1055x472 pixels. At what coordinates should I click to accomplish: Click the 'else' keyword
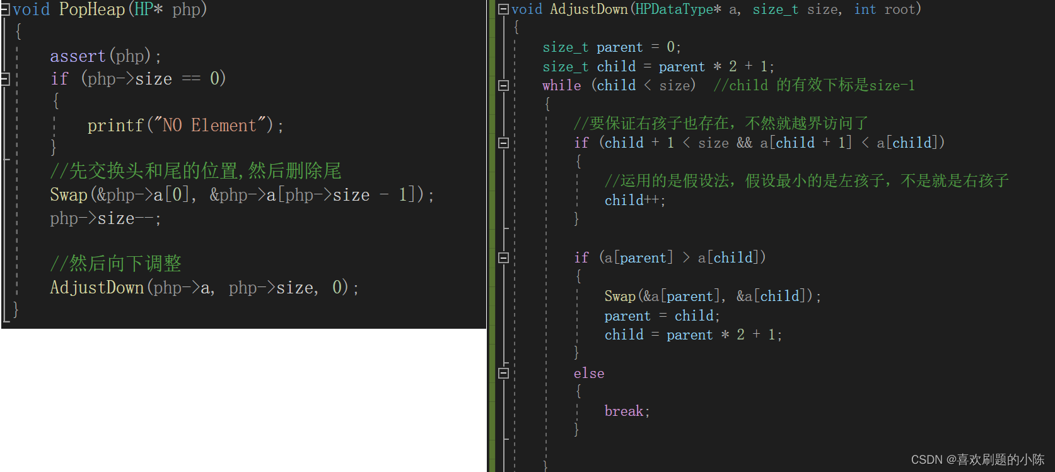(589, 373)
